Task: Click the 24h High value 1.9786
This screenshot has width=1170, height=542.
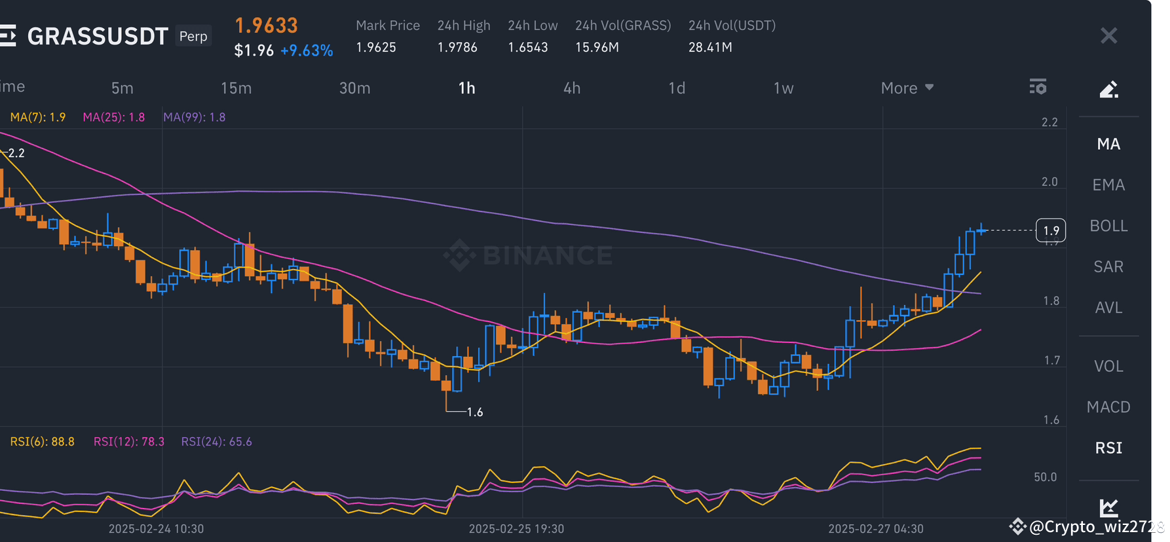Action: click(457, 47)
